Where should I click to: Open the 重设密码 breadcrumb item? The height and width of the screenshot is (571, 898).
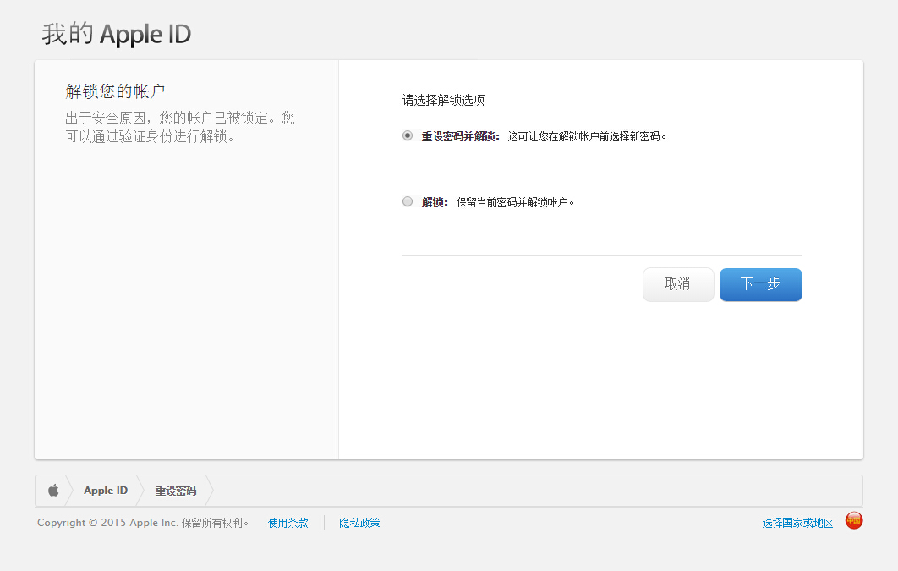(x=176, y=491)
